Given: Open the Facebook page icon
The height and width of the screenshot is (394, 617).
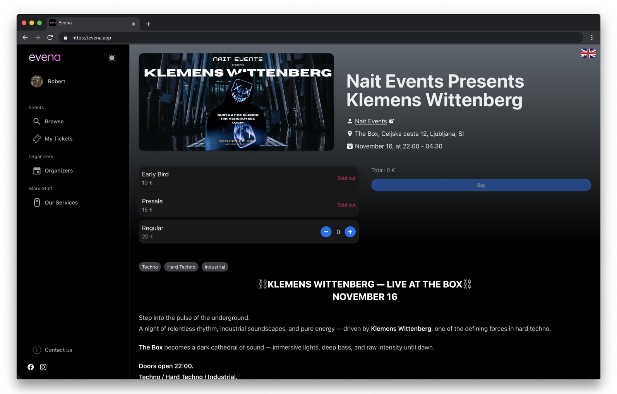Looking at the screenshot, I should 31,367.
